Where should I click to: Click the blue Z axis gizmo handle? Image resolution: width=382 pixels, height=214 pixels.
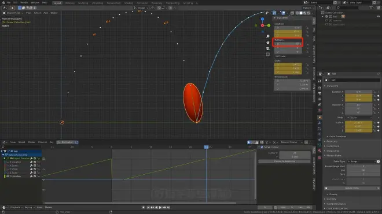[262, 19]
